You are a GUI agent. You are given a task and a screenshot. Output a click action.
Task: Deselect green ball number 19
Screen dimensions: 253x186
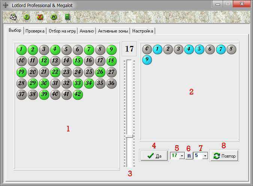(x=21, y=72)
